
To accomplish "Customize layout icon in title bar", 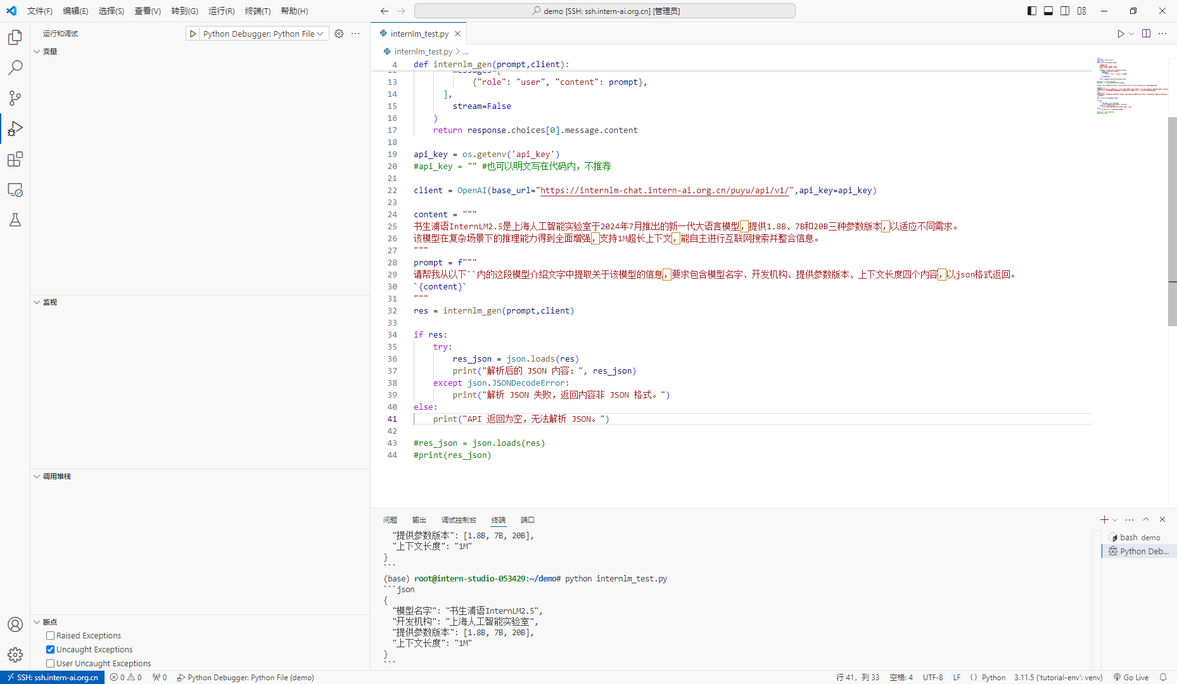I will pos(1081,11).
